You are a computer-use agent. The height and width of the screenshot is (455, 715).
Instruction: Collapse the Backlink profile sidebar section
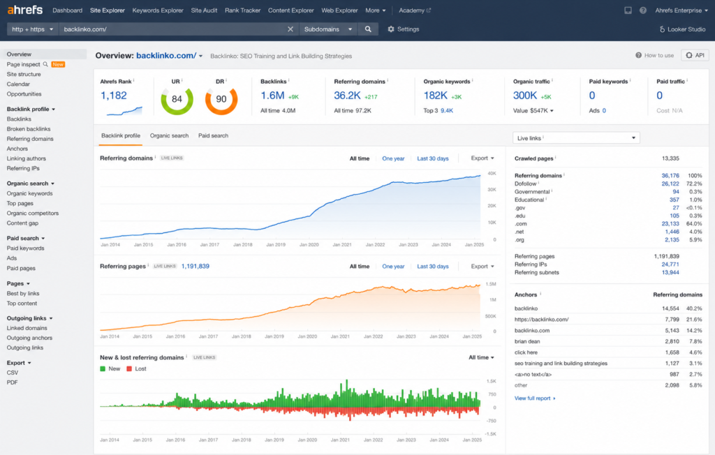[x=31, y=109]
